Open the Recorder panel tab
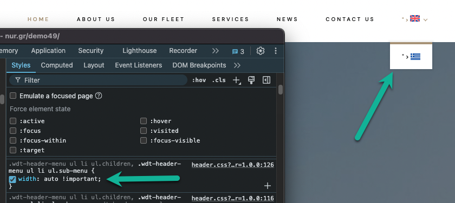Screen dimensions: 455x203 coord(183,51)
